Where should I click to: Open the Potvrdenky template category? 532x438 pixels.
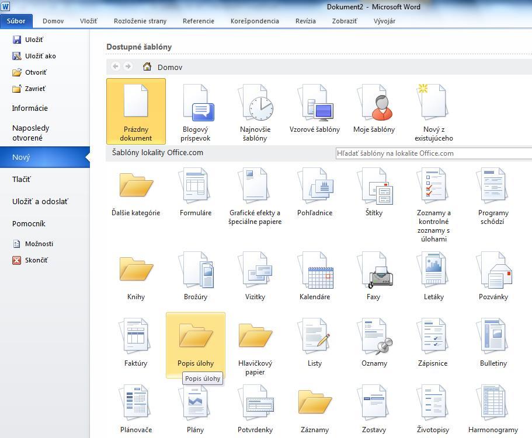coord(255,409)
